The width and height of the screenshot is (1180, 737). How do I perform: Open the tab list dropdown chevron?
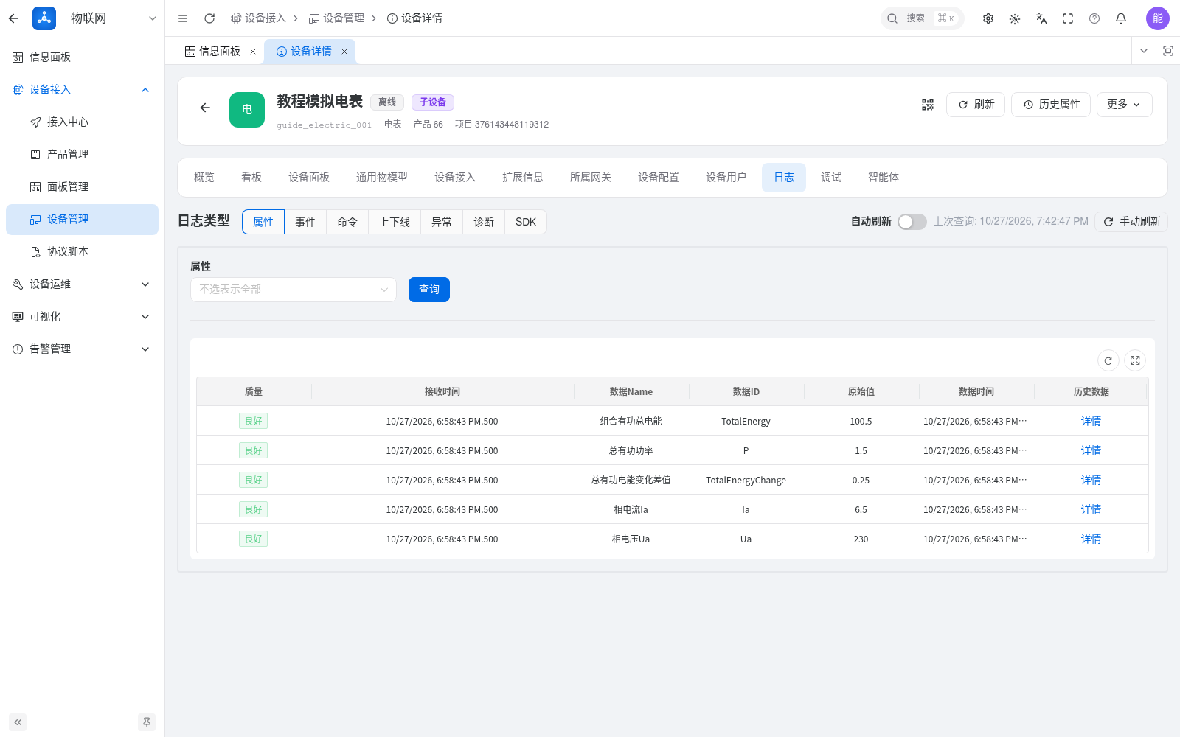[x=1144, y=51]
